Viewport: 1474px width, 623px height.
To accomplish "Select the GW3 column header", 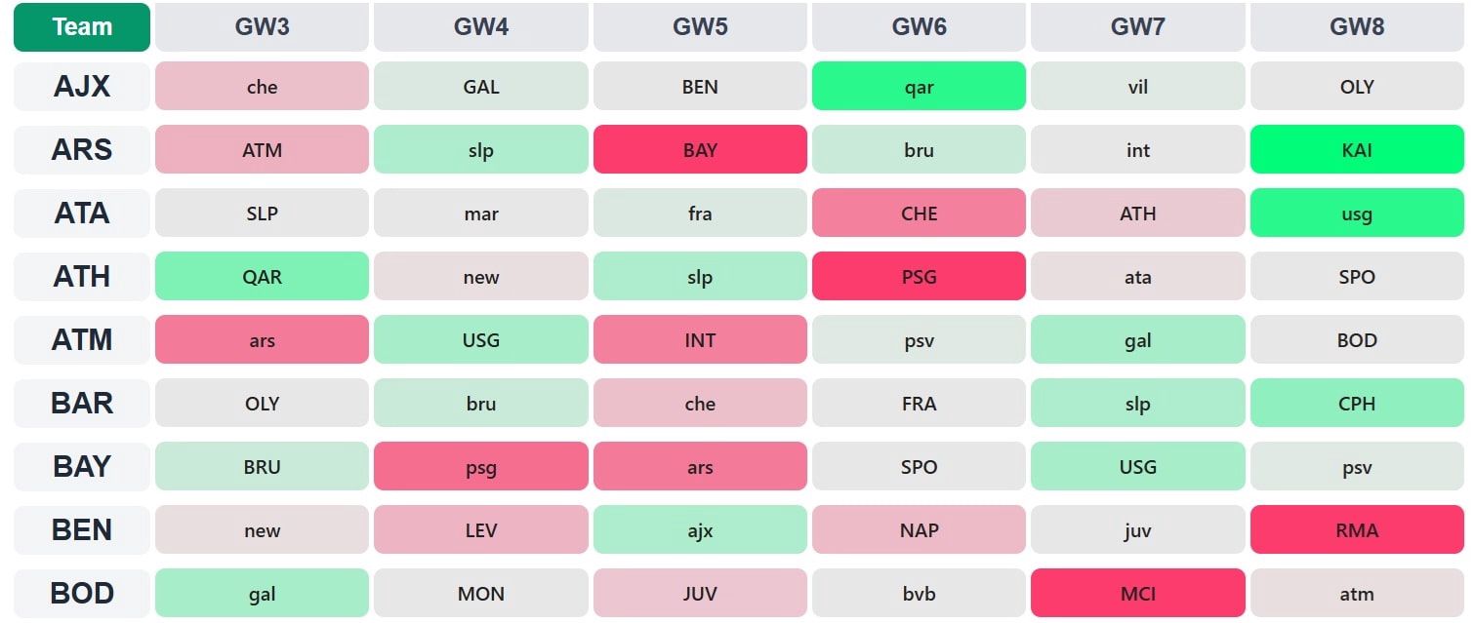I will (x=262, y=27).
